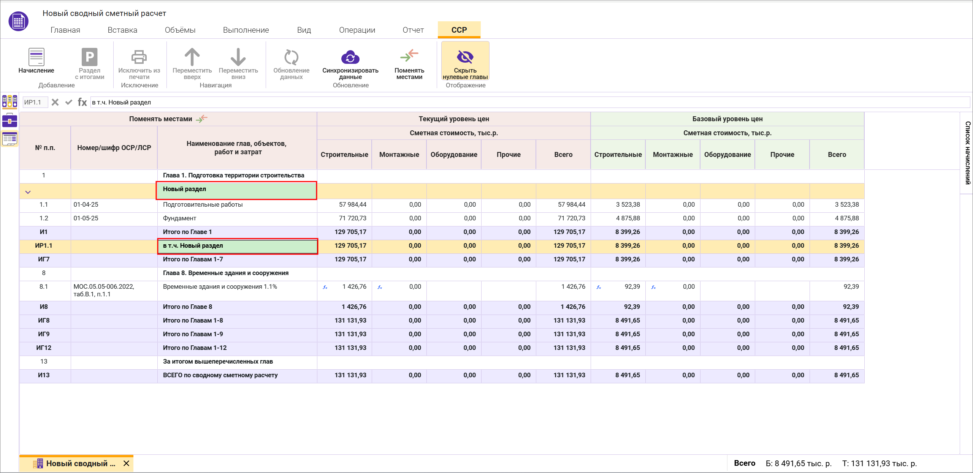Toggle Скрыть нулевые главы visibility
Screen dimensions: 973x473
465,57
